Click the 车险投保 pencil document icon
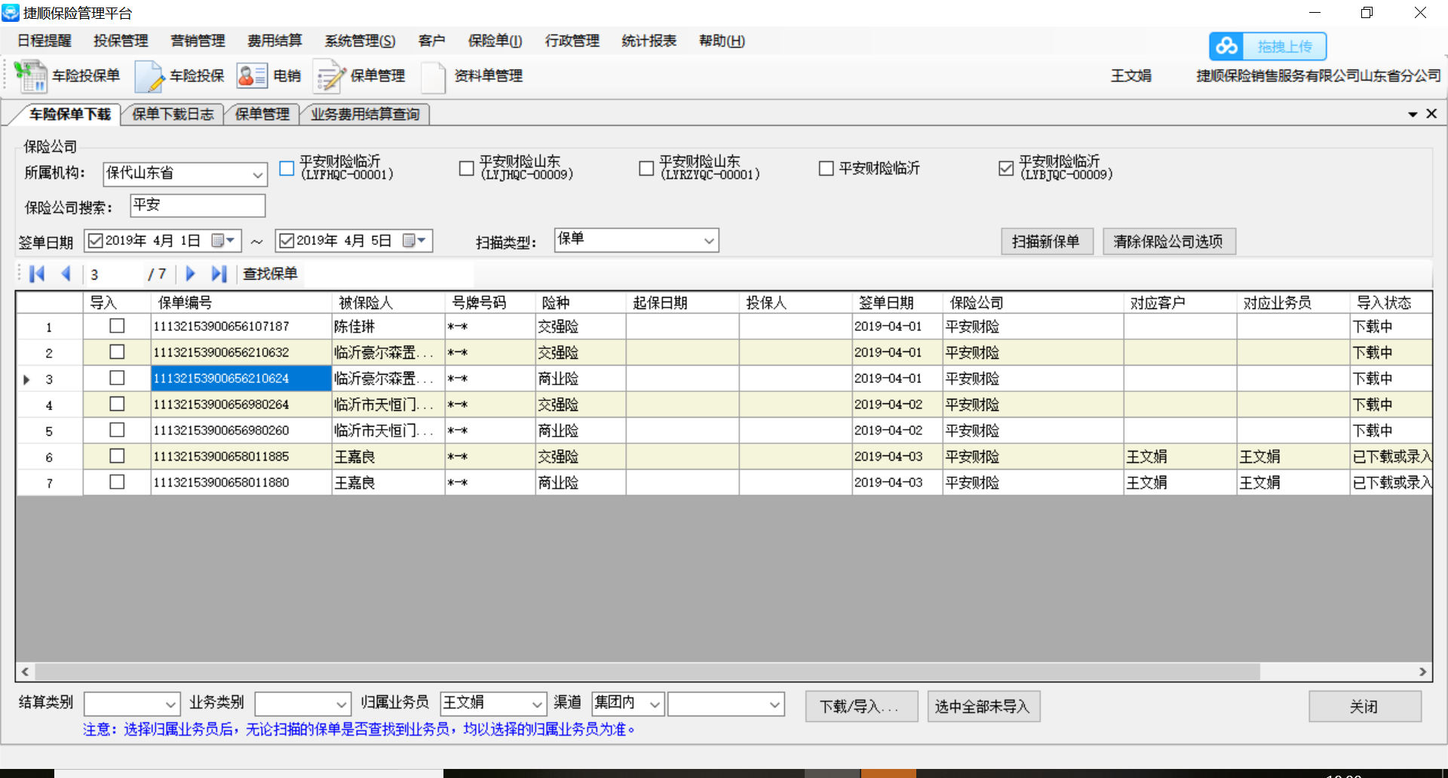The height and width of the screenshot is (778, 1448). click(x=149, y=76)
